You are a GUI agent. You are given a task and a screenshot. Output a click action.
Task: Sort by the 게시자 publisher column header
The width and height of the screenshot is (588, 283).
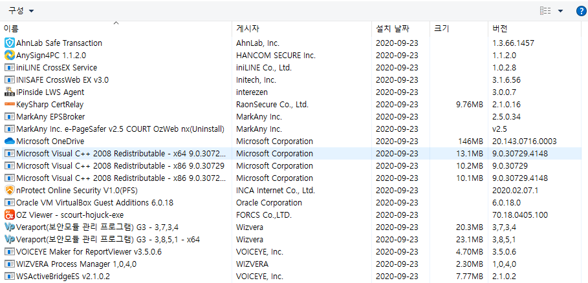click(302, 29)
